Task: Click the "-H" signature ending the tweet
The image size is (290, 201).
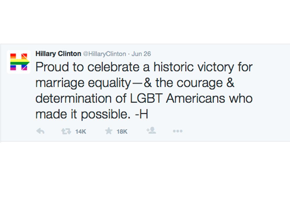Action: click(x=141, y=115)
